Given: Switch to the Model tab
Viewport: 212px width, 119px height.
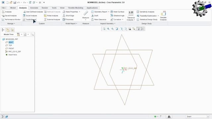Looking at the screenshot, I should (13, 8).
